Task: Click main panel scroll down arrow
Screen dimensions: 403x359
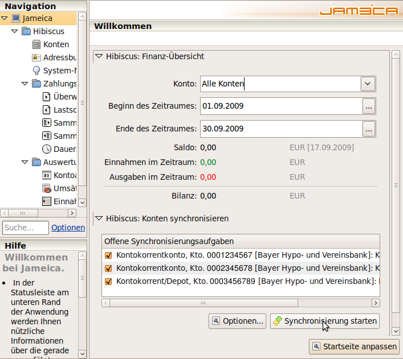Action: (396, 331)
